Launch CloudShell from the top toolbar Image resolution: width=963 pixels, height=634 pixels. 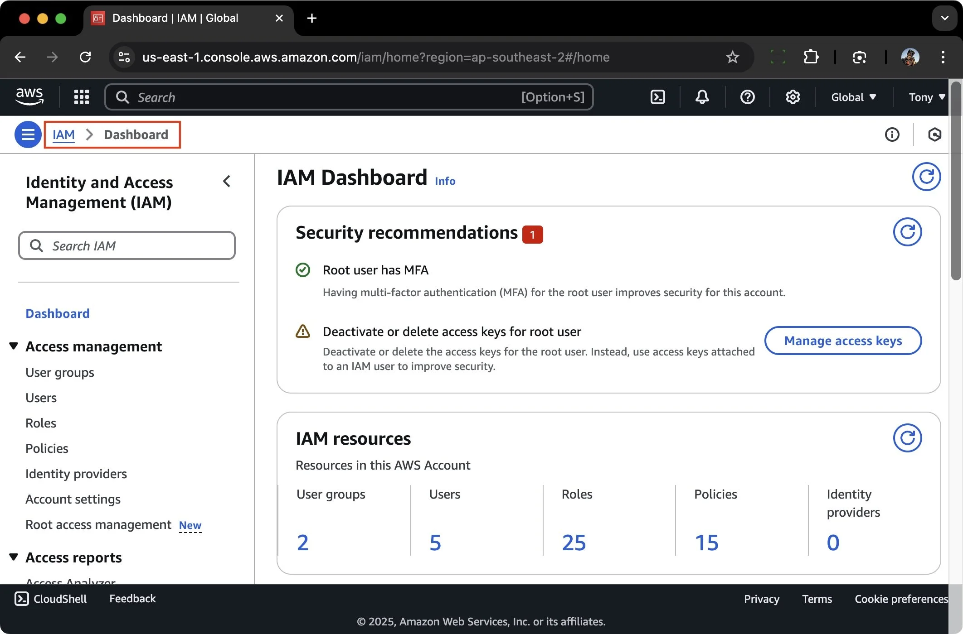657,97
